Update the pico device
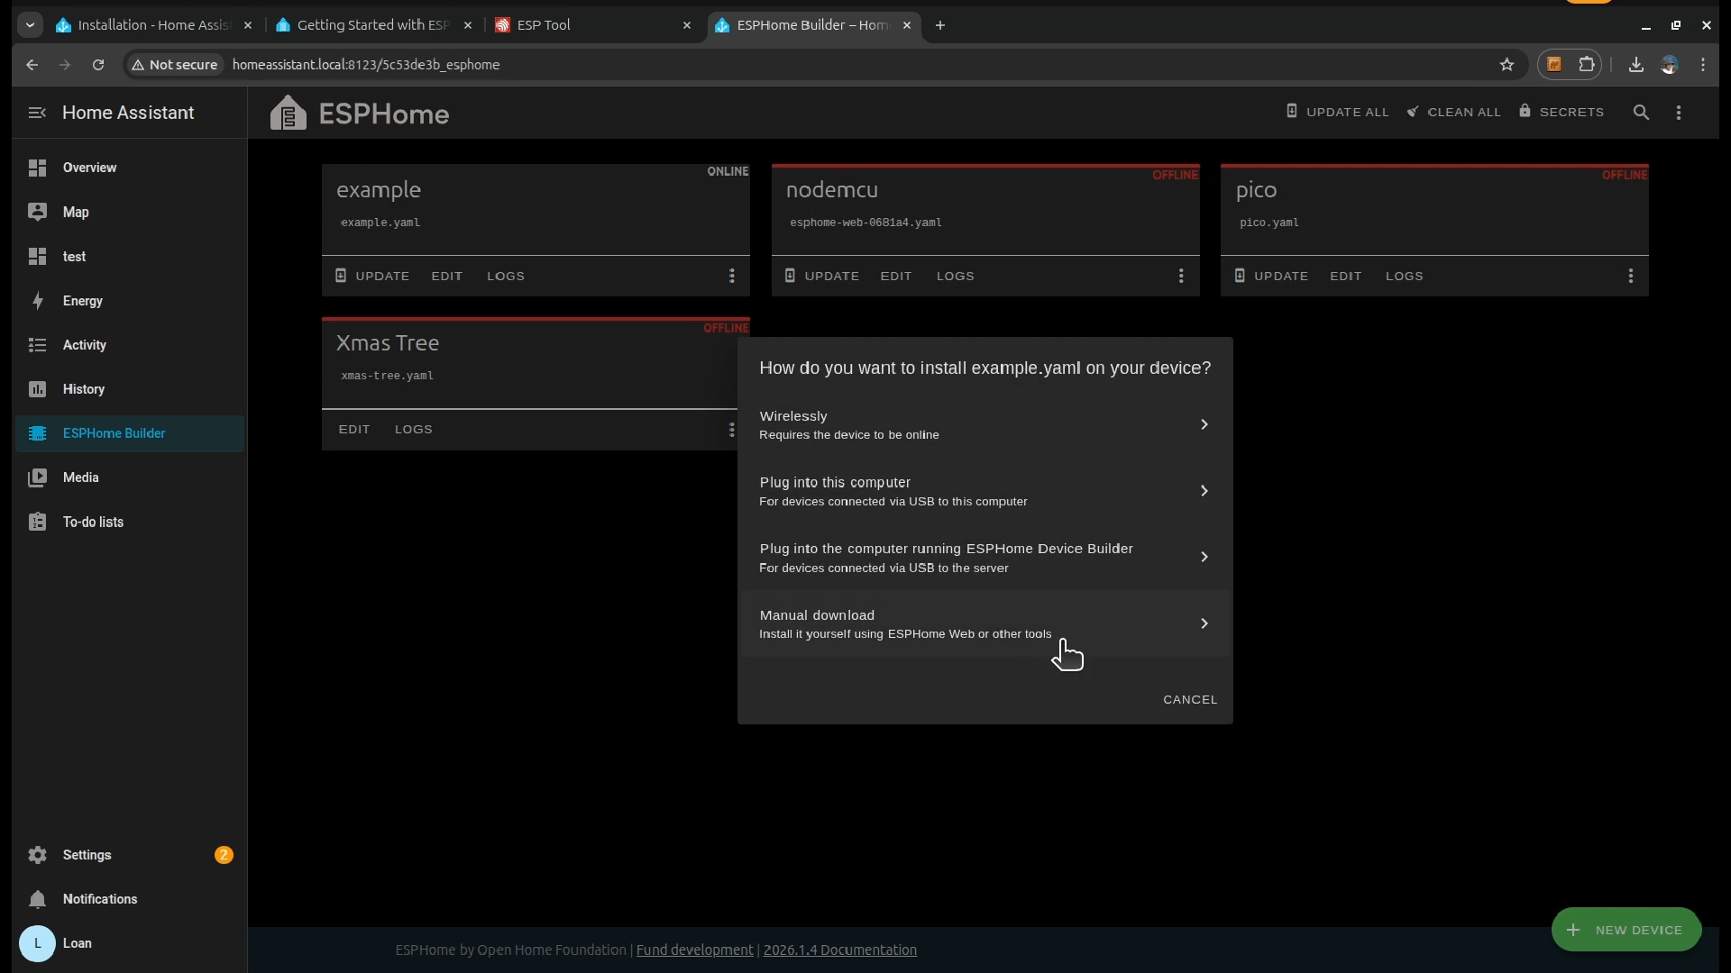The width and height of the screenshot is (1731, 973). (1271, 276)
